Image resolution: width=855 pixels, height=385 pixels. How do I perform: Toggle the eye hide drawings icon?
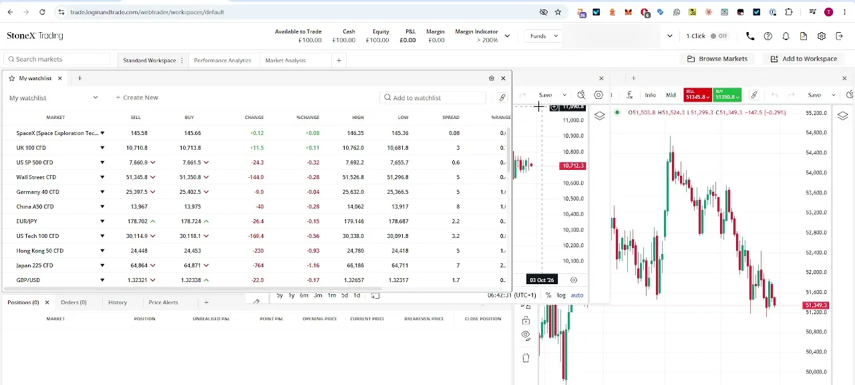526,335
